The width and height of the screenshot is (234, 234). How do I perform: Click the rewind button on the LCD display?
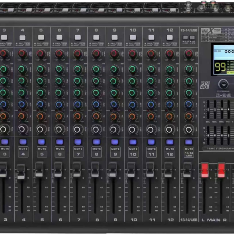pyautogui.click(x=226, y=51)
